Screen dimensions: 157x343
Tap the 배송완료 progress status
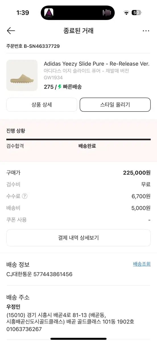point(87,146)
